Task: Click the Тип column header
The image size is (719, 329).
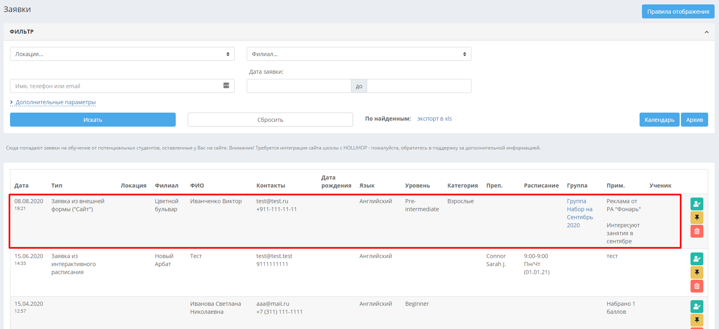Action: [x=57, y=186]
